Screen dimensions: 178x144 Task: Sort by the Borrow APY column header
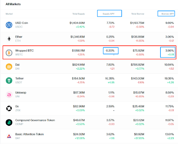[x=168, y=14]
